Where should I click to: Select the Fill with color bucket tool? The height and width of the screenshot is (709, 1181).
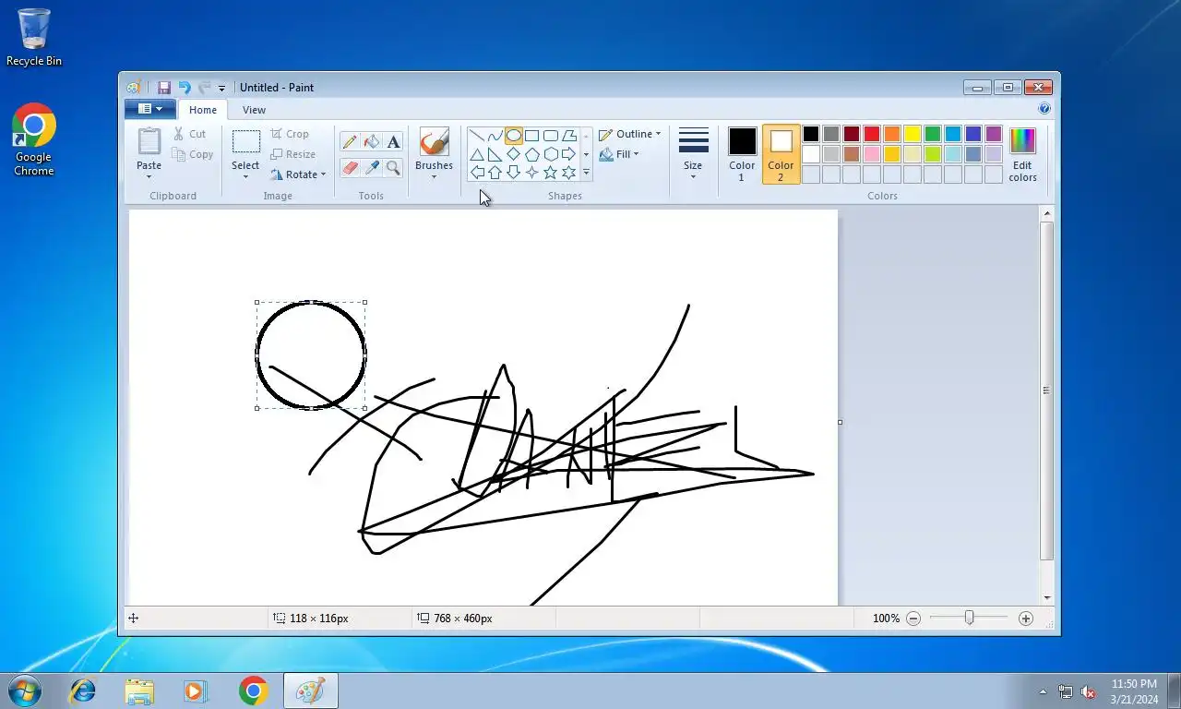[x=372, y=142]
